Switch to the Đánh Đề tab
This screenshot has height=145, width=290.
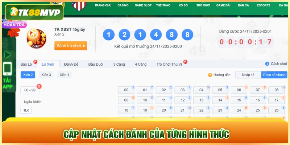[x=71, y=65]
